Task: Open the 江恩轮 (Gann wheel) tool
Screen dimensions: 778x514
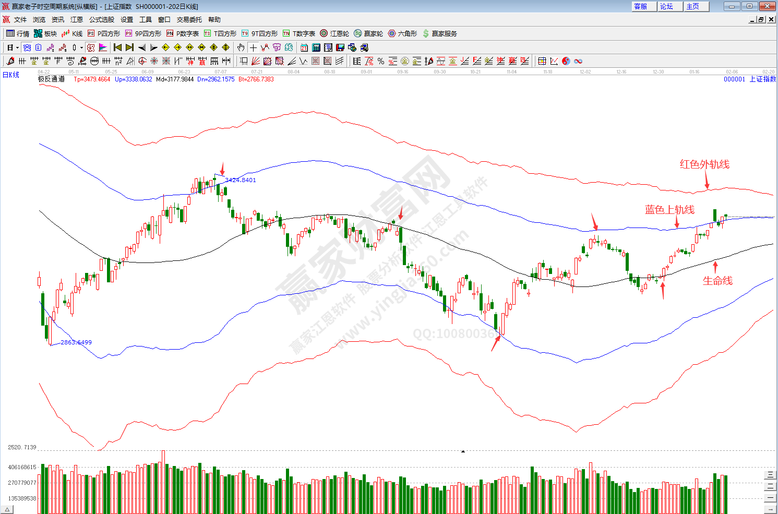Action: pos(334,33)
